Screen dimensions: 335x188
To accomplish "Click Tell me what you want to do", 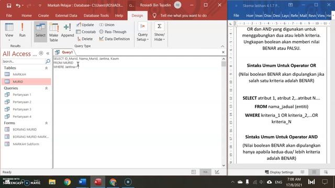I will (183, 16).
